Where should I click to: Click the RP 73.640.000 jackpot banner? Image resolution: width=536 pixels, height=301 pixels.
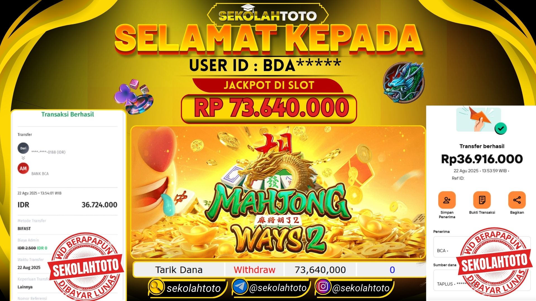(269, 109)
